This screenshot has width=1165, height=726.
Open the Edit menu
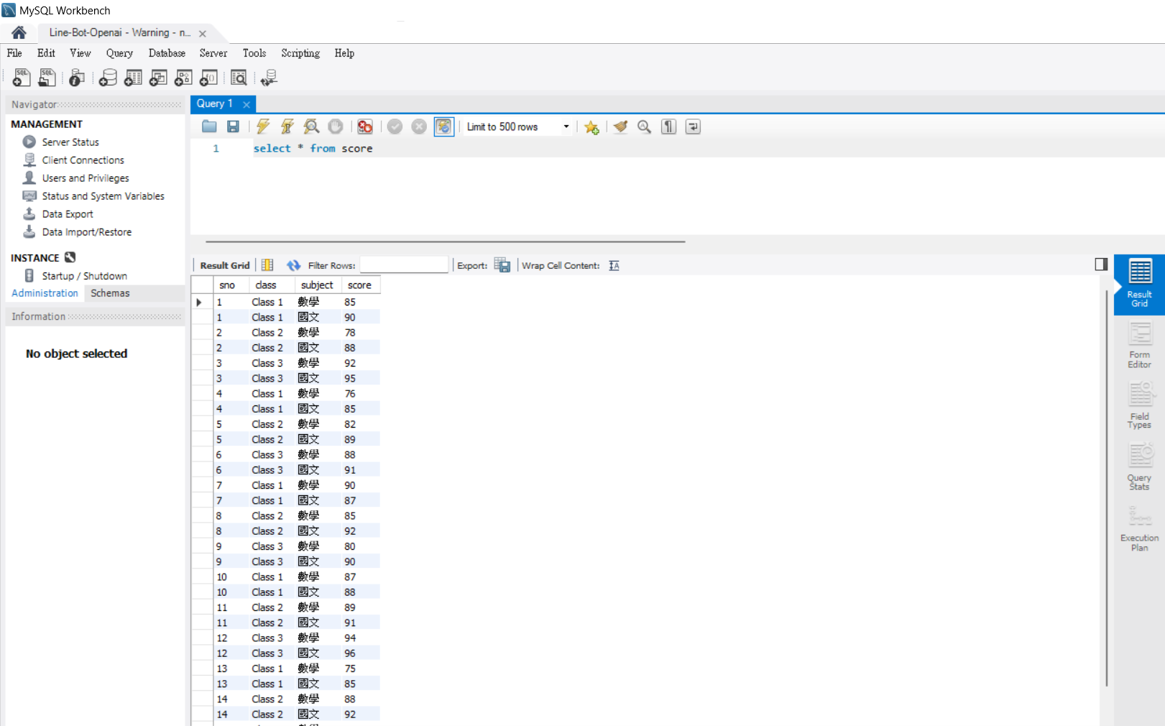click(46, 53)
